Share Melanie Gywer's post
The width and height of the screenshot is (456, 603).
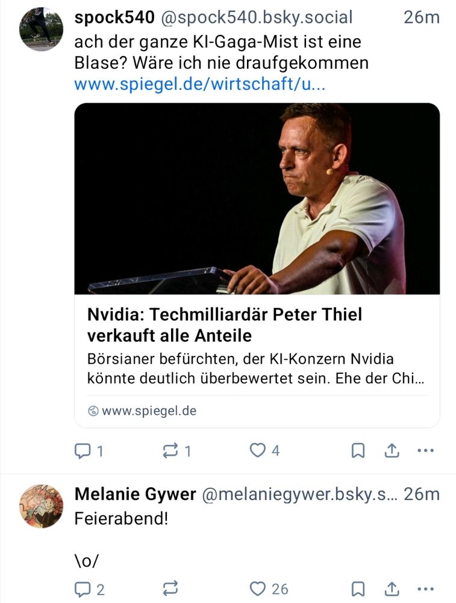point(393,587)
